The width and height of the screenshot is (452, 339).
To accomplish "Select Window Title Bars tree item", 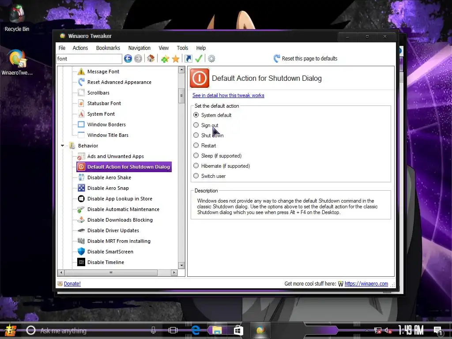I will tap(108, 135).
